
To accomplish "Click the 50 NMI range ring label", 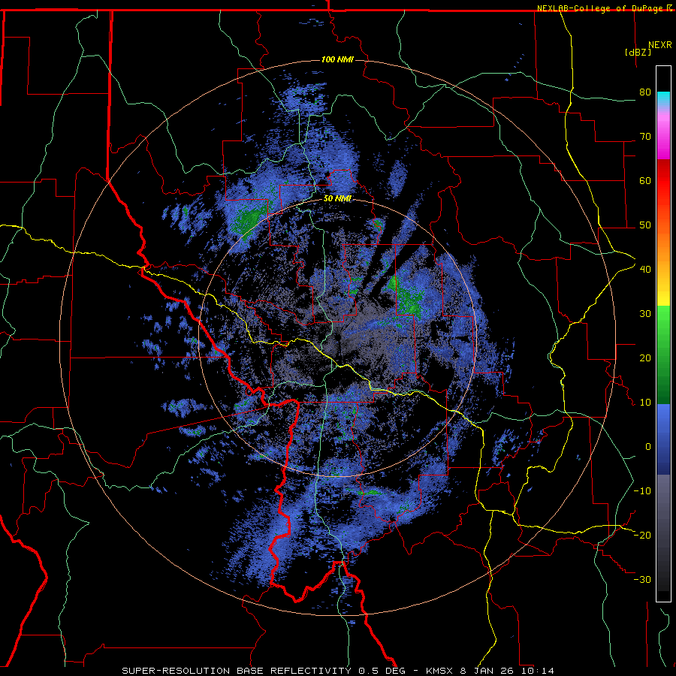I will [337, 199].
